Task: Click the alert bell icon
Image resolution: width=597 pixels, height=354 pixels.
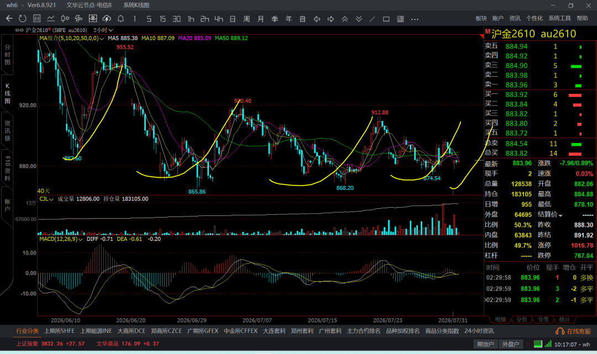Action: [121, 19]
